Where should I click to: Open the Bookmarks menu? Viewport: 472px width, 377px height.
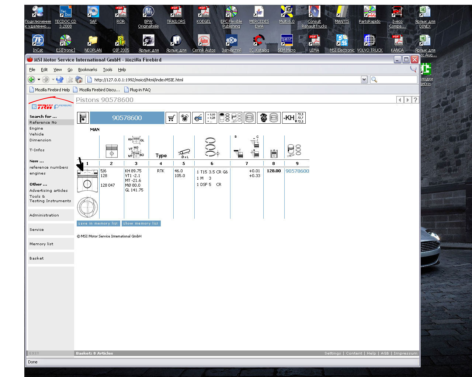click(x=87, y=70)
